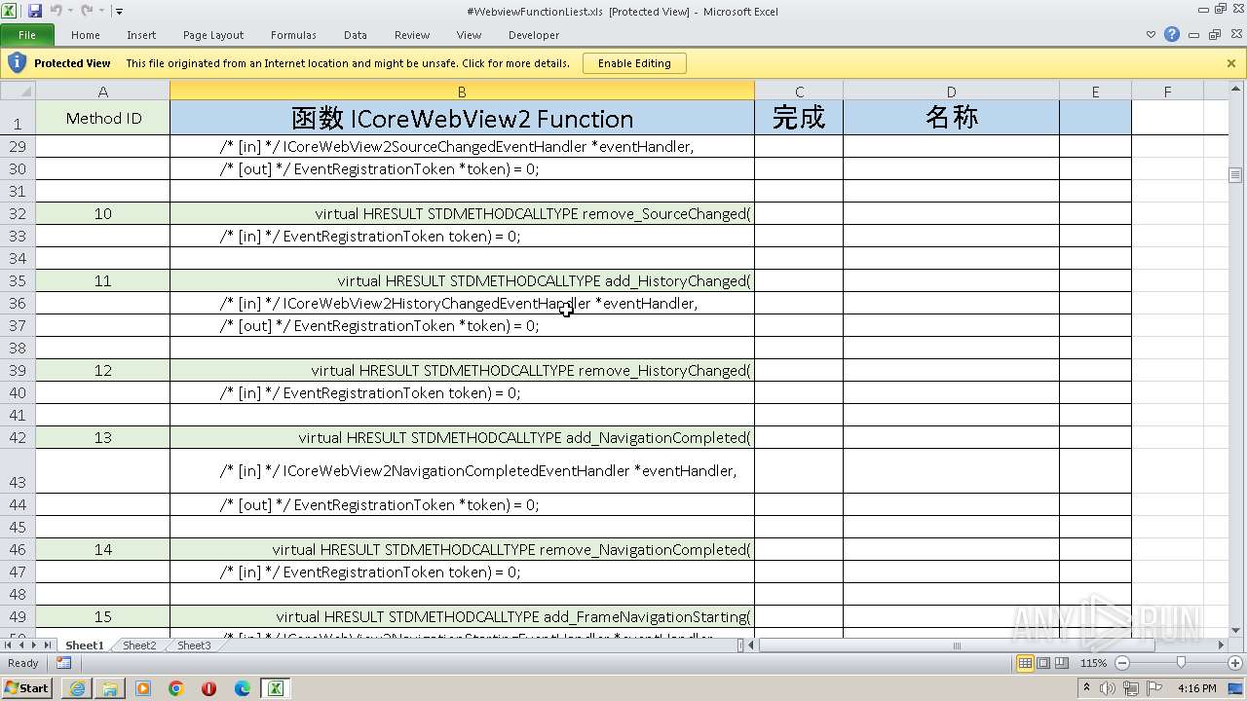
Task: Select column D header
Action: [951, 92]
